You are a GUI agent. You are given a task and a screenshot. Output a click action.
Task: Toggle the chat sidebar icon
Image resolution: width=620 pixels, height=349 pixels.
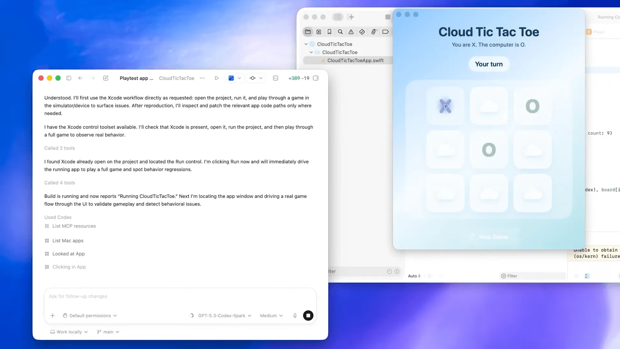pyautogui.click(x=69, y=78)
